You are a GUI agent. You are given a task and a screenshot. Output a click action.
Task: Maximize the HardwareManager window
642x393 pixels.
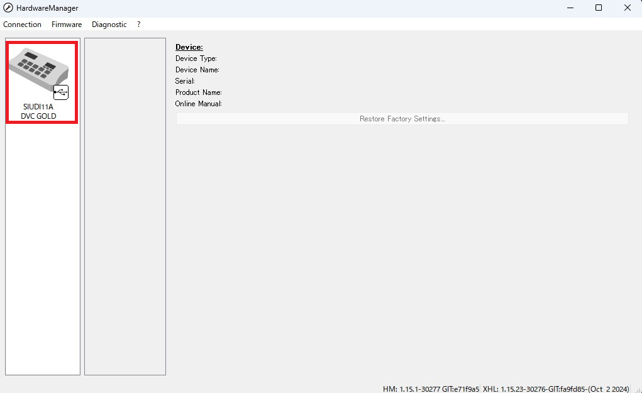599,8
